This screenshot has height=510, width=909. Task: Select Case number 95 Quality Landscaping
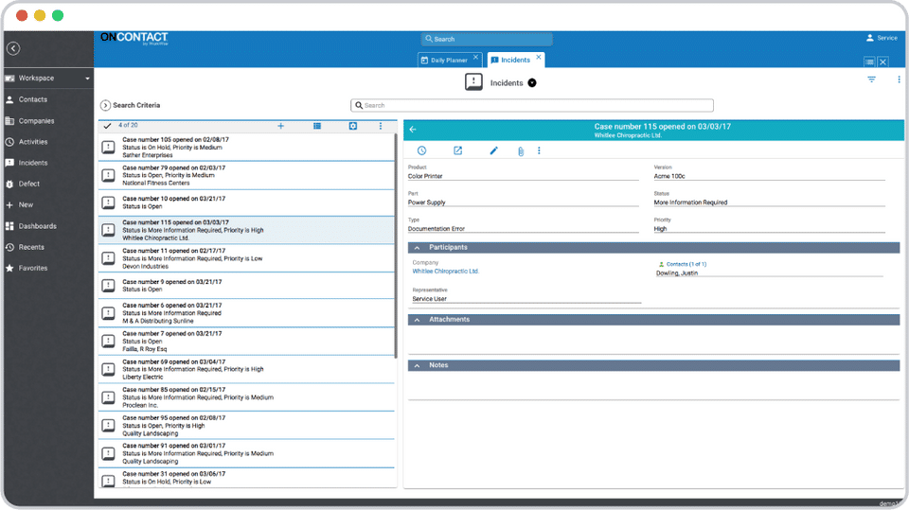[x=246, y=426]
